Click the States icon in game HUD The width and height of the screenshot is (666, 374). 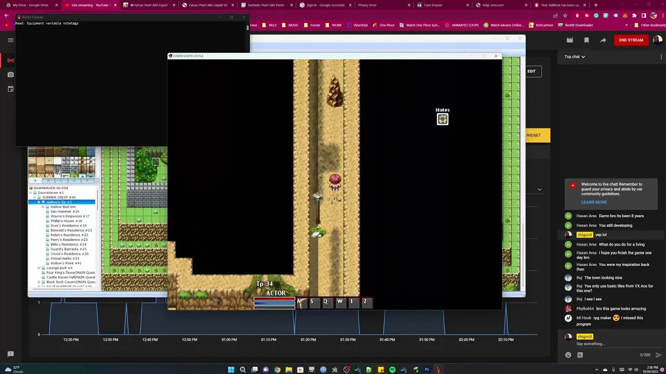tap(442, 119)
